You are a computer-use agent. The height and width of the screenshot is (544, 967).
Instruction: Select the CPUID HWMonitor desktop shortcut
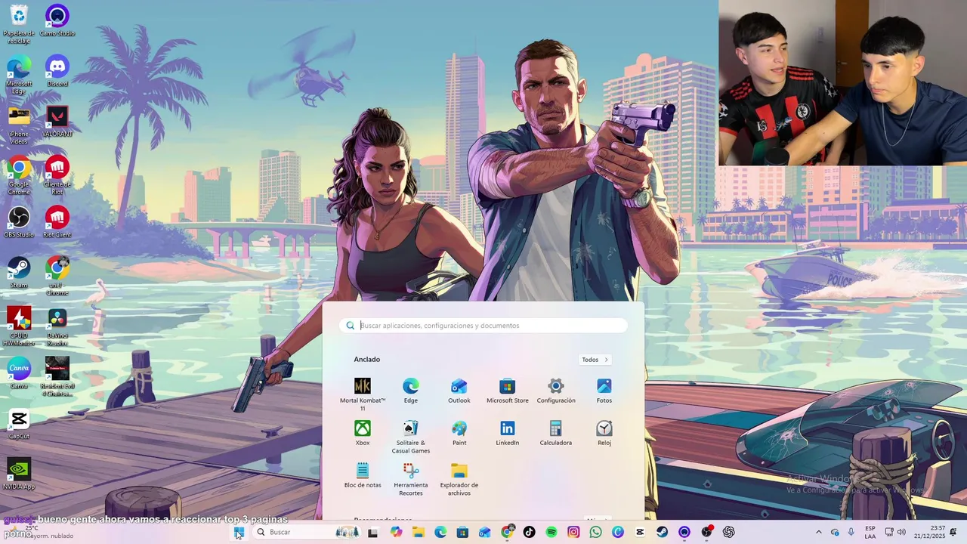pyautogui.click(x=19, y=326)
